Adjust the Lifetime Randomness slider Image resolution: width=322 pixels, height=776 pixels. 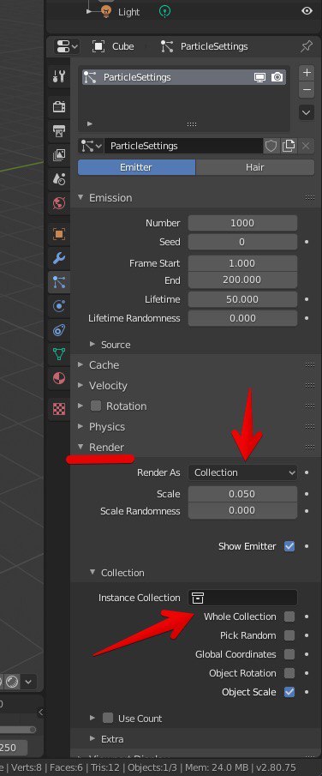pos(242,318)
